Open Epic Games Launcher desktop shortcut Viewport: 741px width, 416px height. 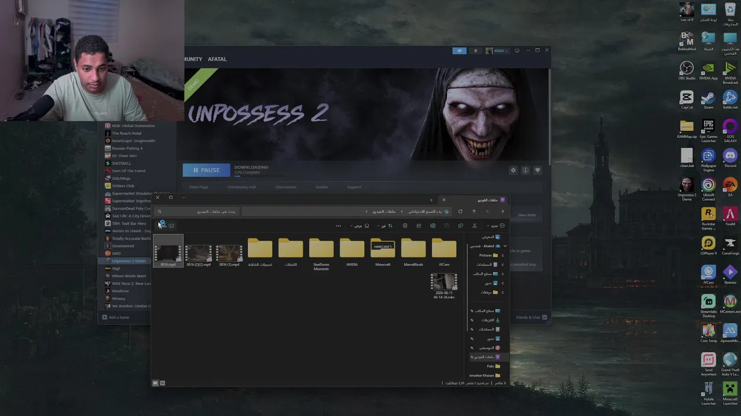709,131
